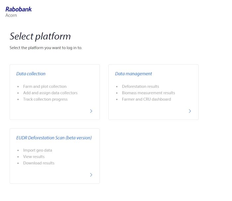The width and height of the screenshot is (232, 201).
Task: Click Deforestation results list item
Action: (x=141, y=86)
